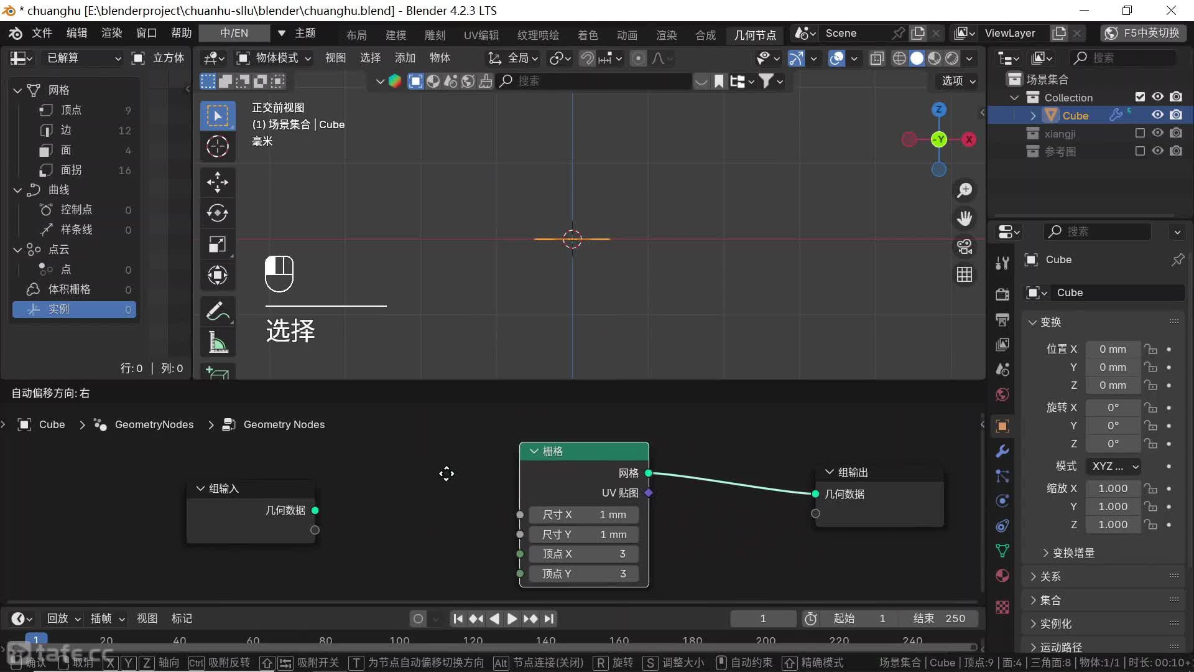This screenshot has height=672, width=1194.
Task: Click the viewport zoom magnifier icon
Action: [x=965, y=190]
